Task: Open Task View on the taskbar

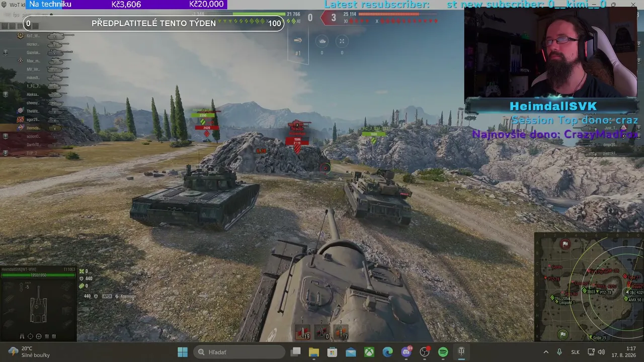Action: pyautogui.click(x=296, y=352)
